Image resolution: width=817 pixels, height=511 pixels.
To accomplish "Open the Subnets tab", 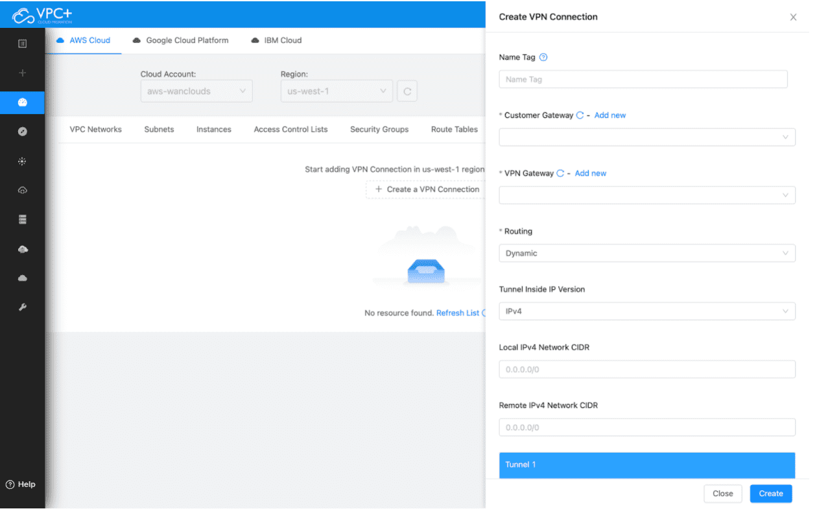I will [160, 129].
